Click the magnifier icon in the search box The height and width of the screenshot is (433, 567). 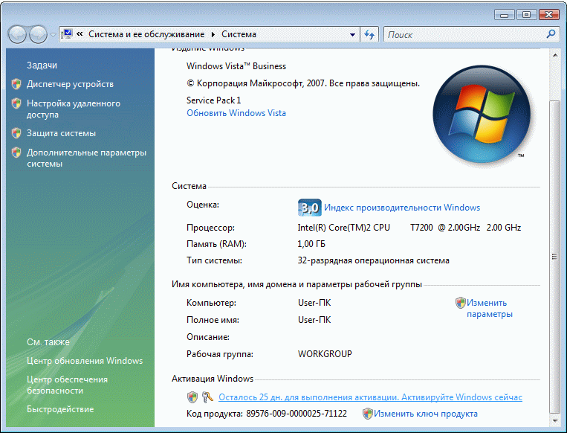(x=551, y=34)
